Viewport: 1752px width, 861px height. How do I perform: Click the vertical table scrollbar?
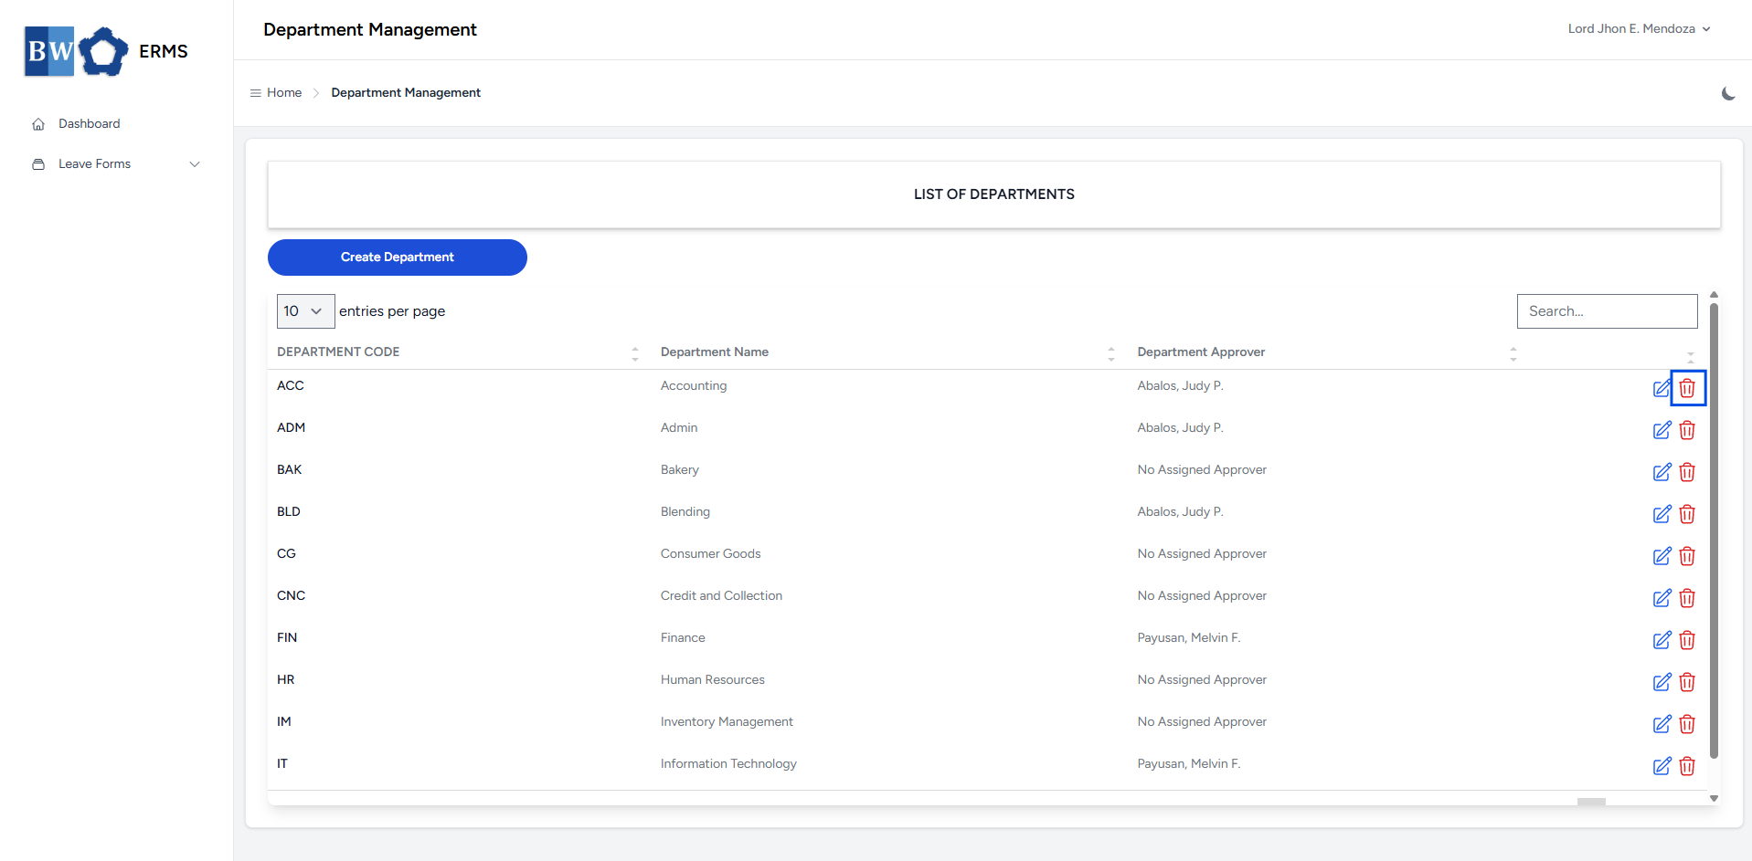[1714, 531]
